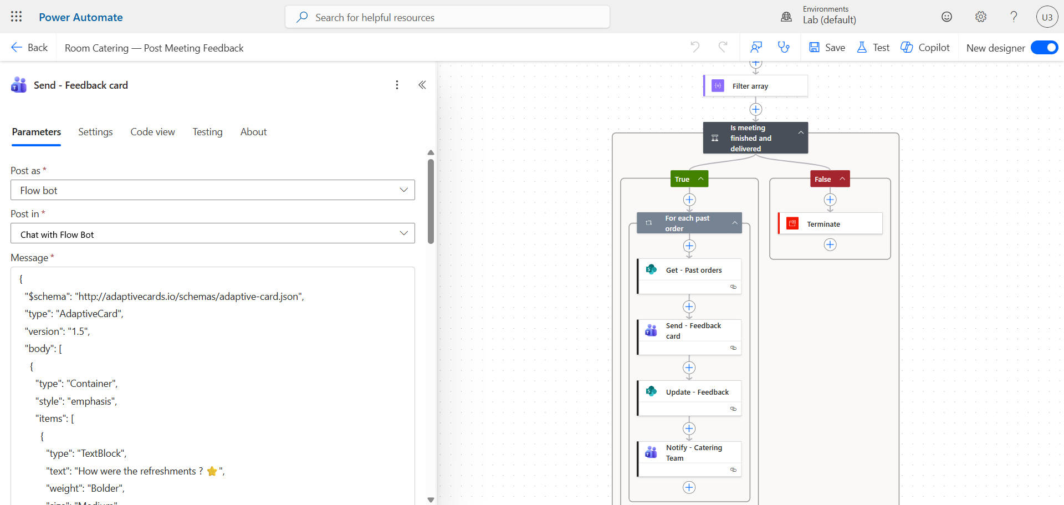Collapse the False branch
The width and height of the screenshot is (1064, 505).
842,178
